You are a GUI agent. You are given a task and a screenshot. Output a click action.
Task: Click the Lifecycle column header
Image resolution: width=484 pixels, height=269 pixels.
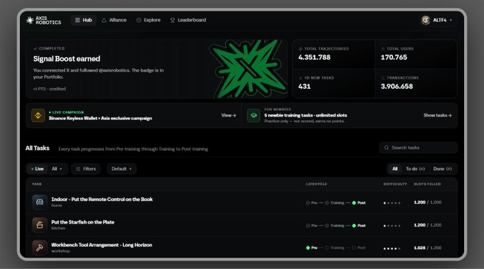point(317,184)
